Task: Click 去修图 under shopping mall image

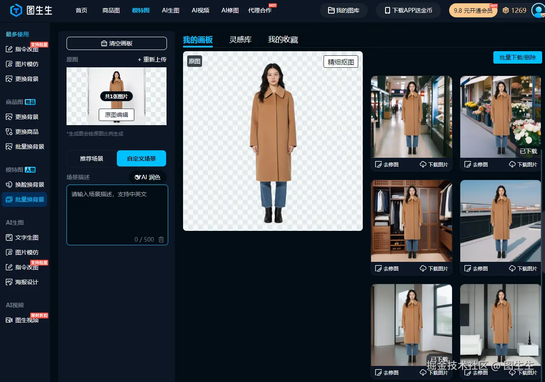Action: point(387,164)
